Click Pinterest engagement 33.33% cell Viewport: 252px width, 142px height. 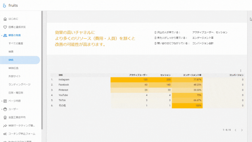[x=187, y=90]
